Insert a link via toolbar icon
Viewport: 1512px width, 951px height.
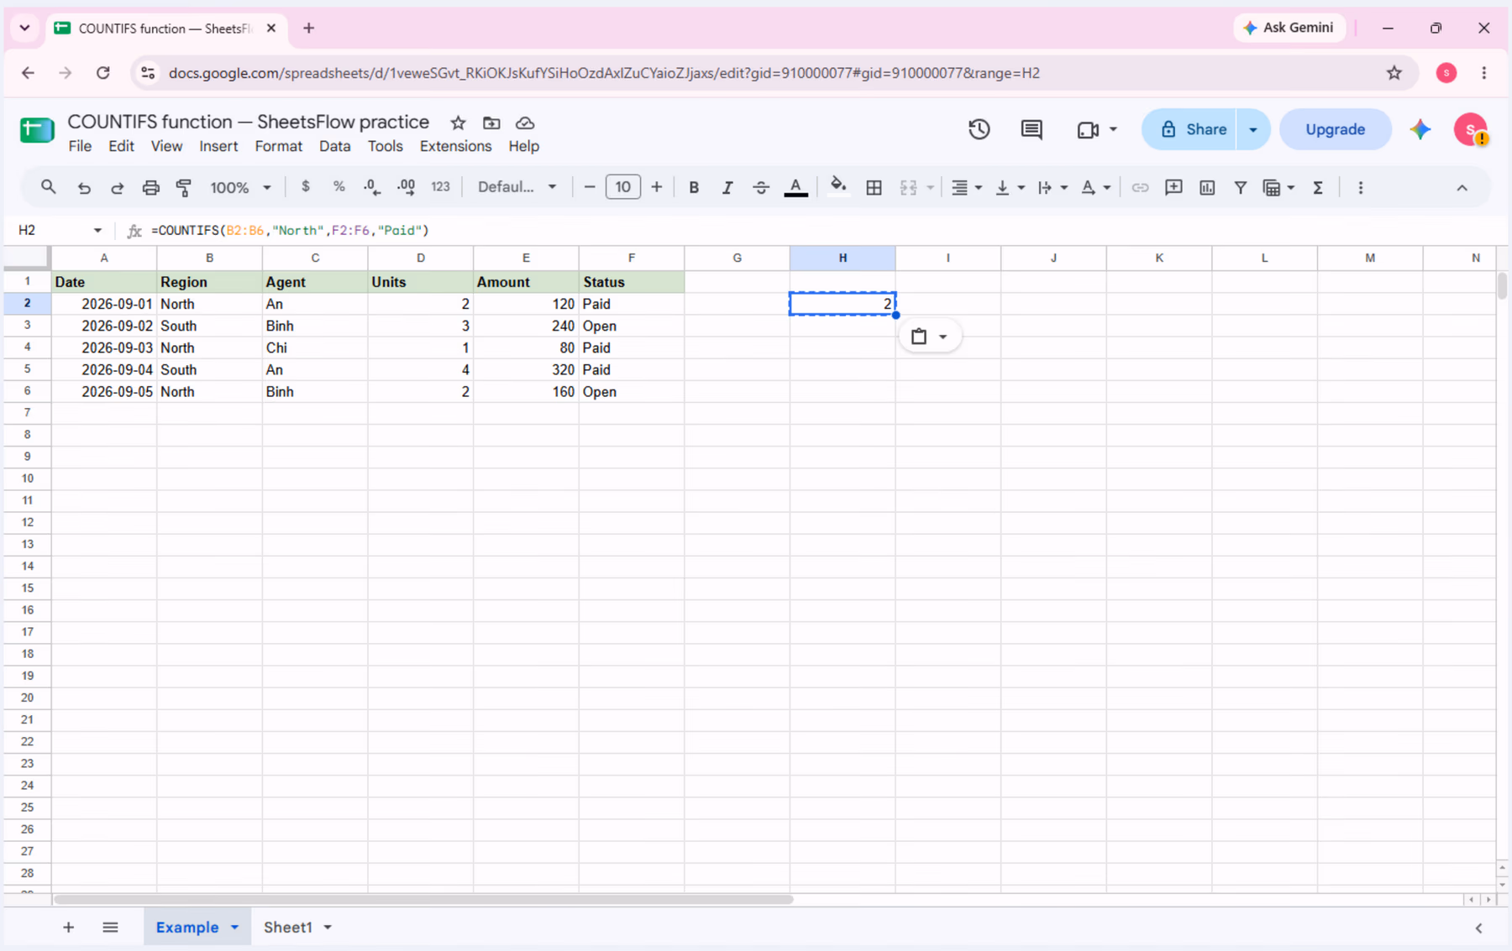pyautogui.click(x=1140, y=188)
